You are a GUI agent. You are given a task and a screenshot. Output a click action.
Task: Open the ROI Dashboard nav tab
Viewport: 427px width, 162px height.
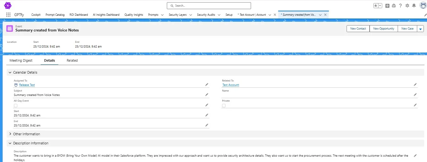tap(79, 15)
